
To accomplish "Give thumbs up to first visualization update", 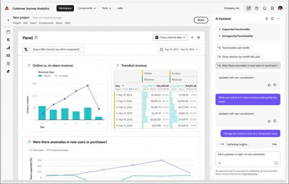I will (269, 85).
